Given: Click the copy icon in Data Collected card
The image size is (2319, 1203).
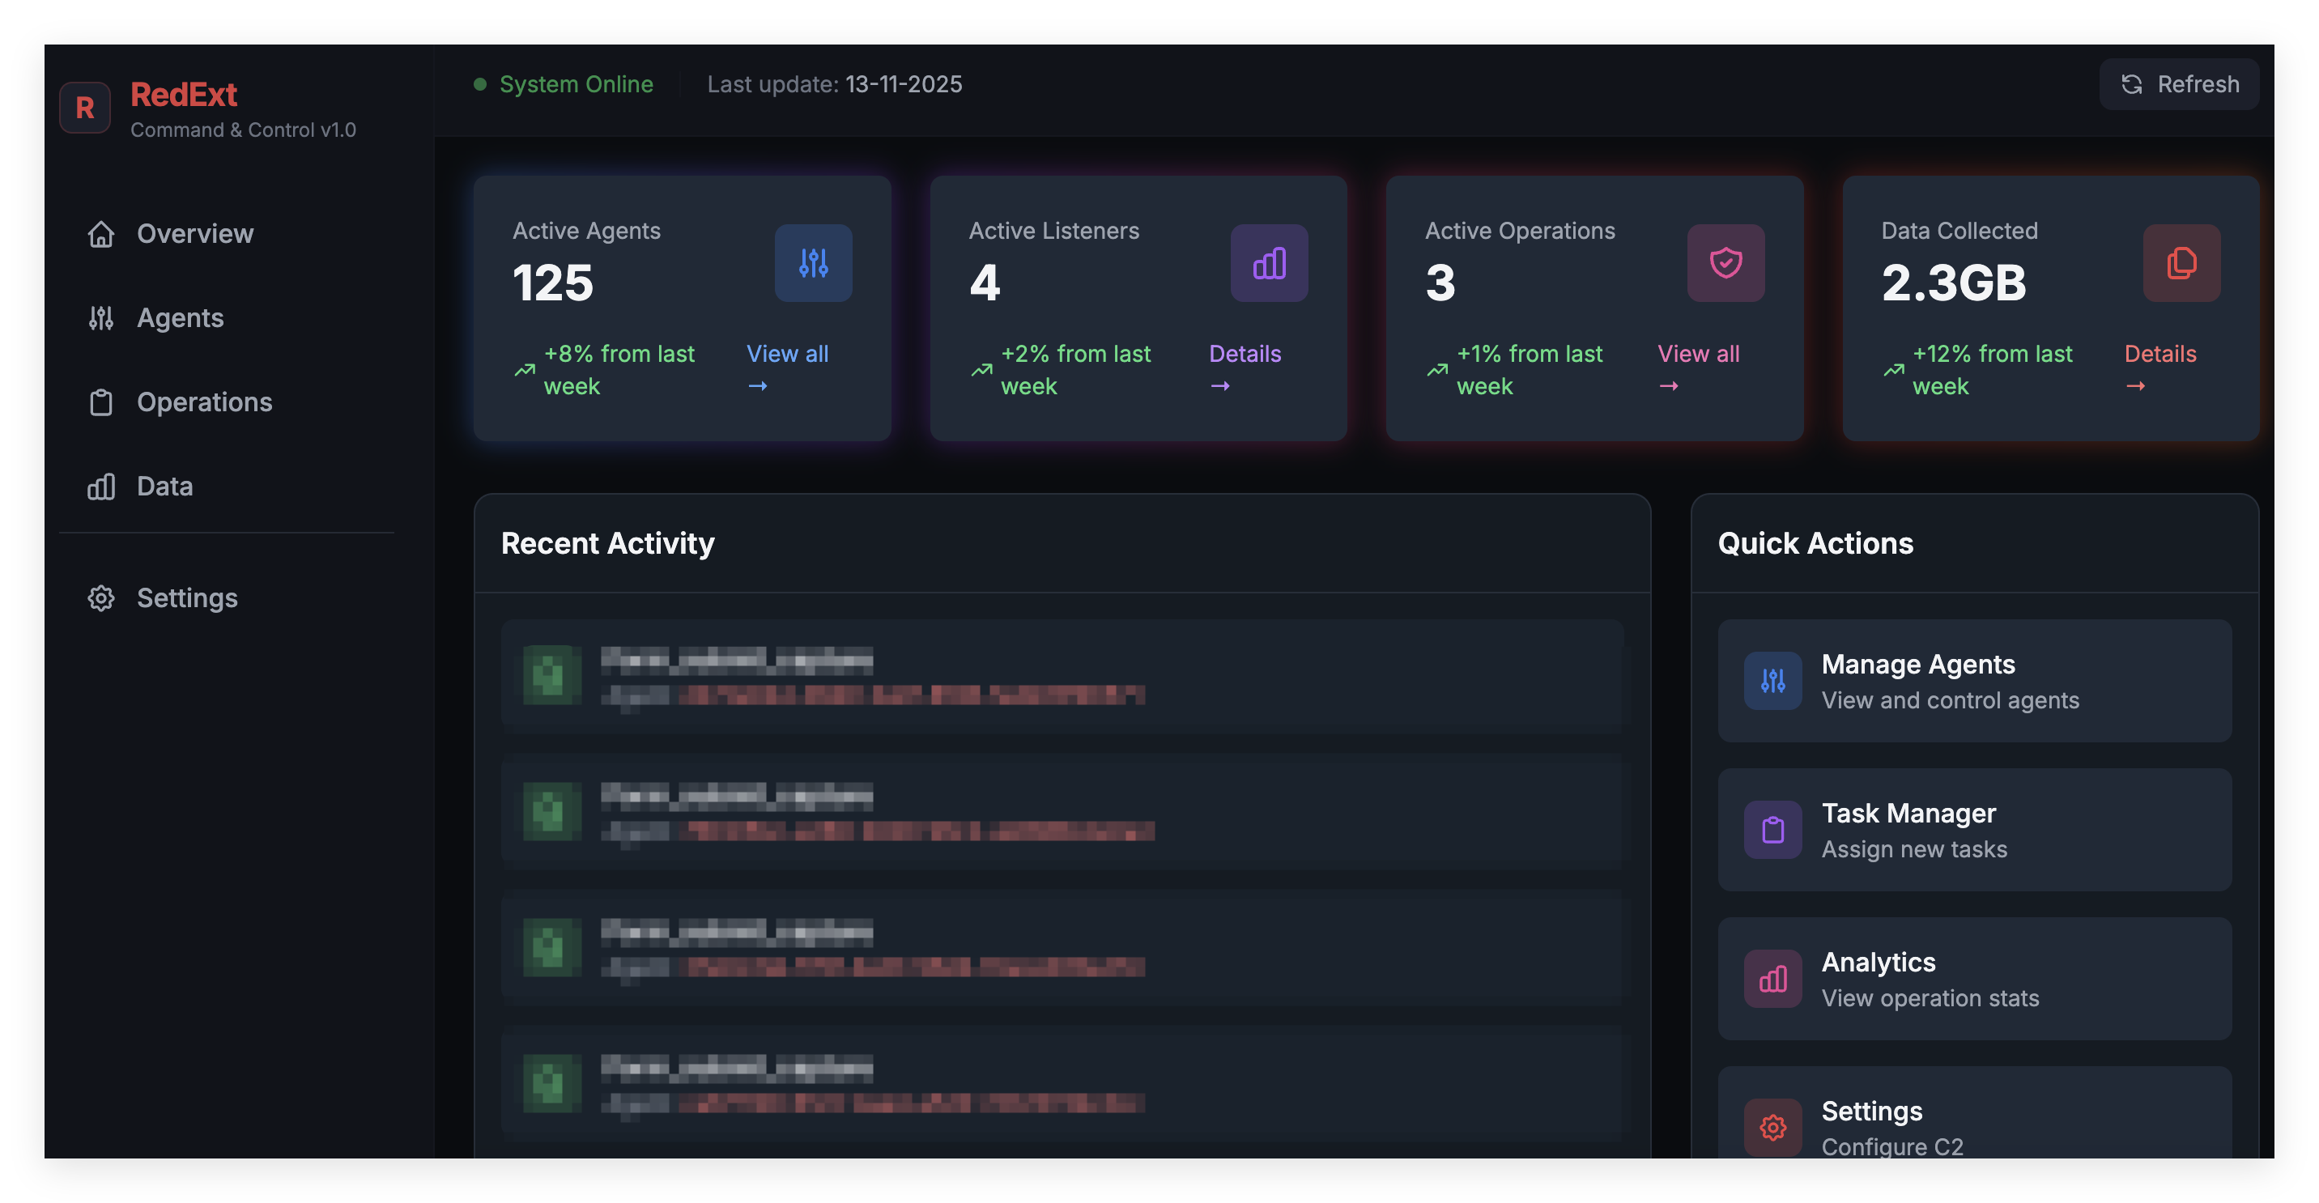Looking at the screenshot, I should pos(2181,263).
